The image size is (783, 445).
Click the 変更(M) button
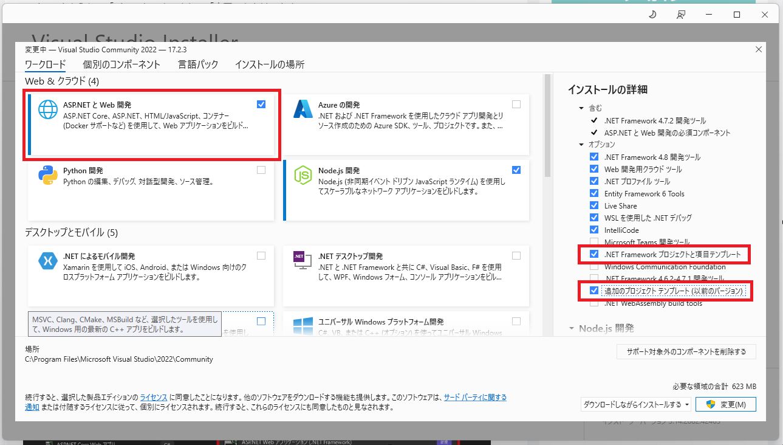pyautogui.click(x=726, y=404)
